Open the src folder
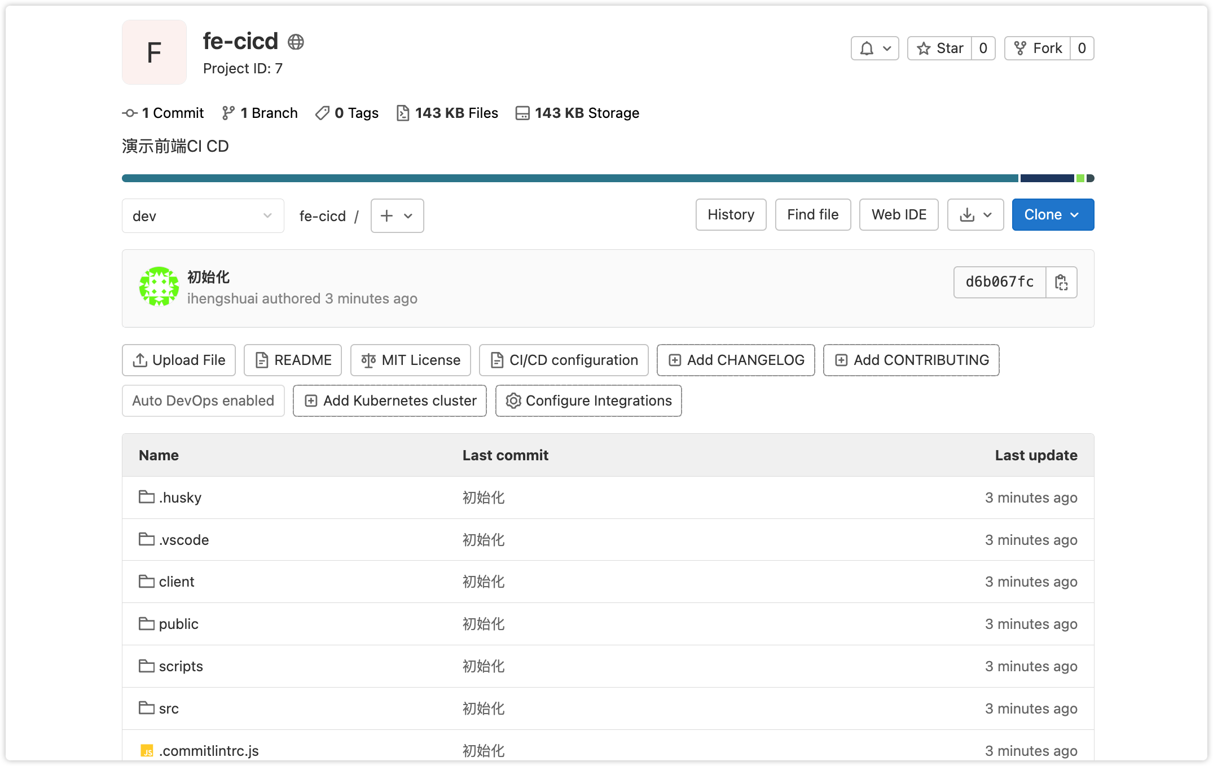The image size is (1213, 766). coord(169,708)
